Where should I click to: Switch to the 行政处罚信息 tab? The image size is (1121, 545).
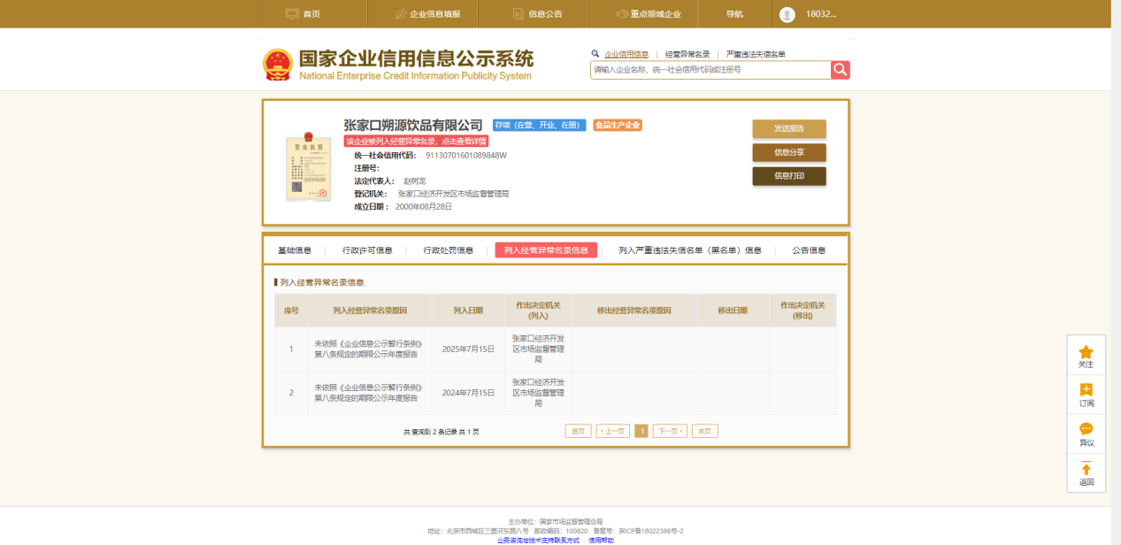(x=448, y=250)
